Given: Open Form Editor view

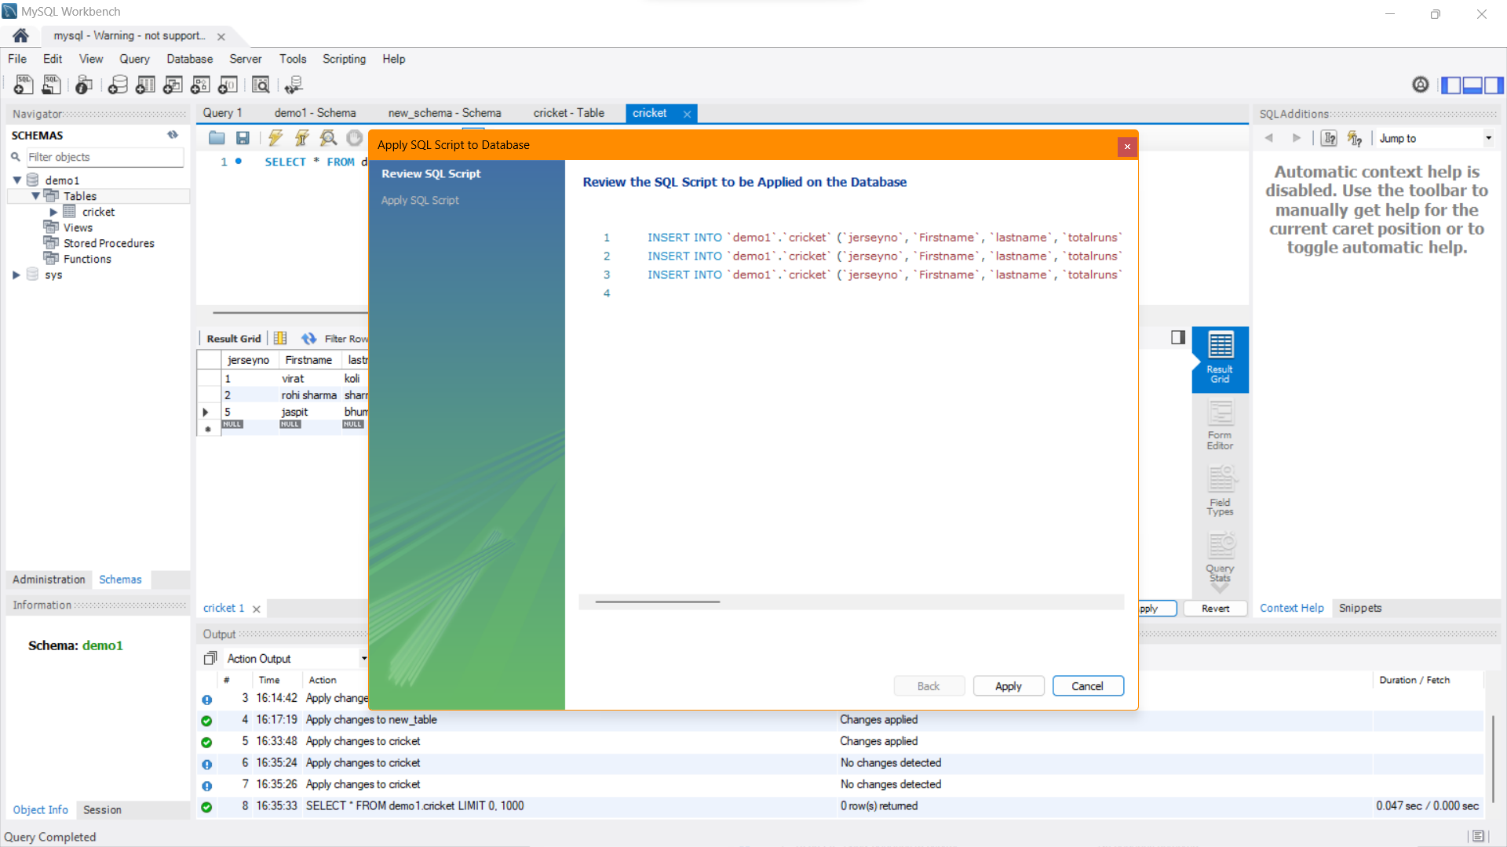Looking at the screenshot, I should pyautogui.click(x=1220, y=425).
